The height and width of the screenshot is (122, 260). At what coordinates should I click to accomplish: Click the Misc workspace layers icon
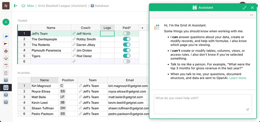[23, 6]
